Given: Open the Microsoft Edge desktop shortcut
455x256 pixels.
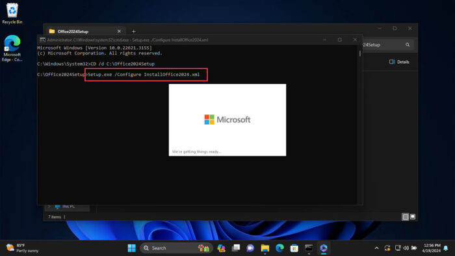Looking at the screenshot, I should (12, 49).
